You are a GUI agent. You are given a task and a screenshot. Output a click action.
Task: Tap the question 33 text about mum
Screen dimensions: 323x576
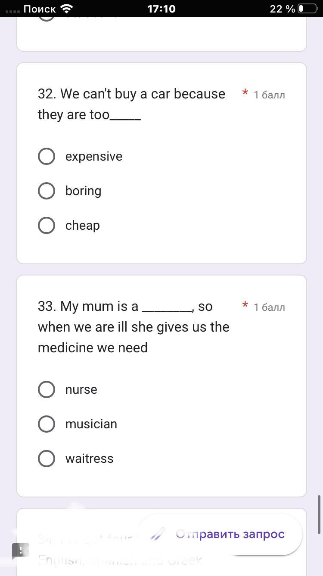point(134,327)
